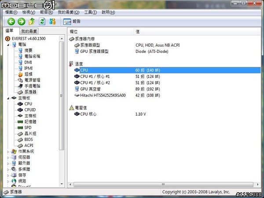Collapse the 主機板 tree node
The image size is (264, 198).
click(8, 98)
